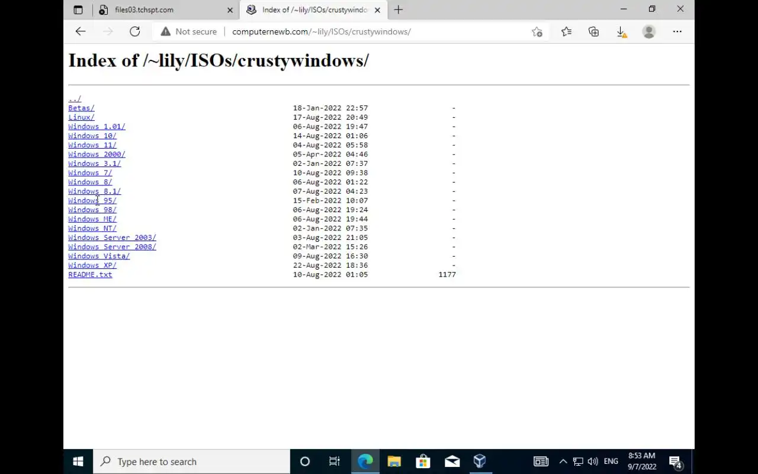Screen dimensions: 758x474
Task: Switch to the Index of ~lily tab
Action: pos(314,9)
